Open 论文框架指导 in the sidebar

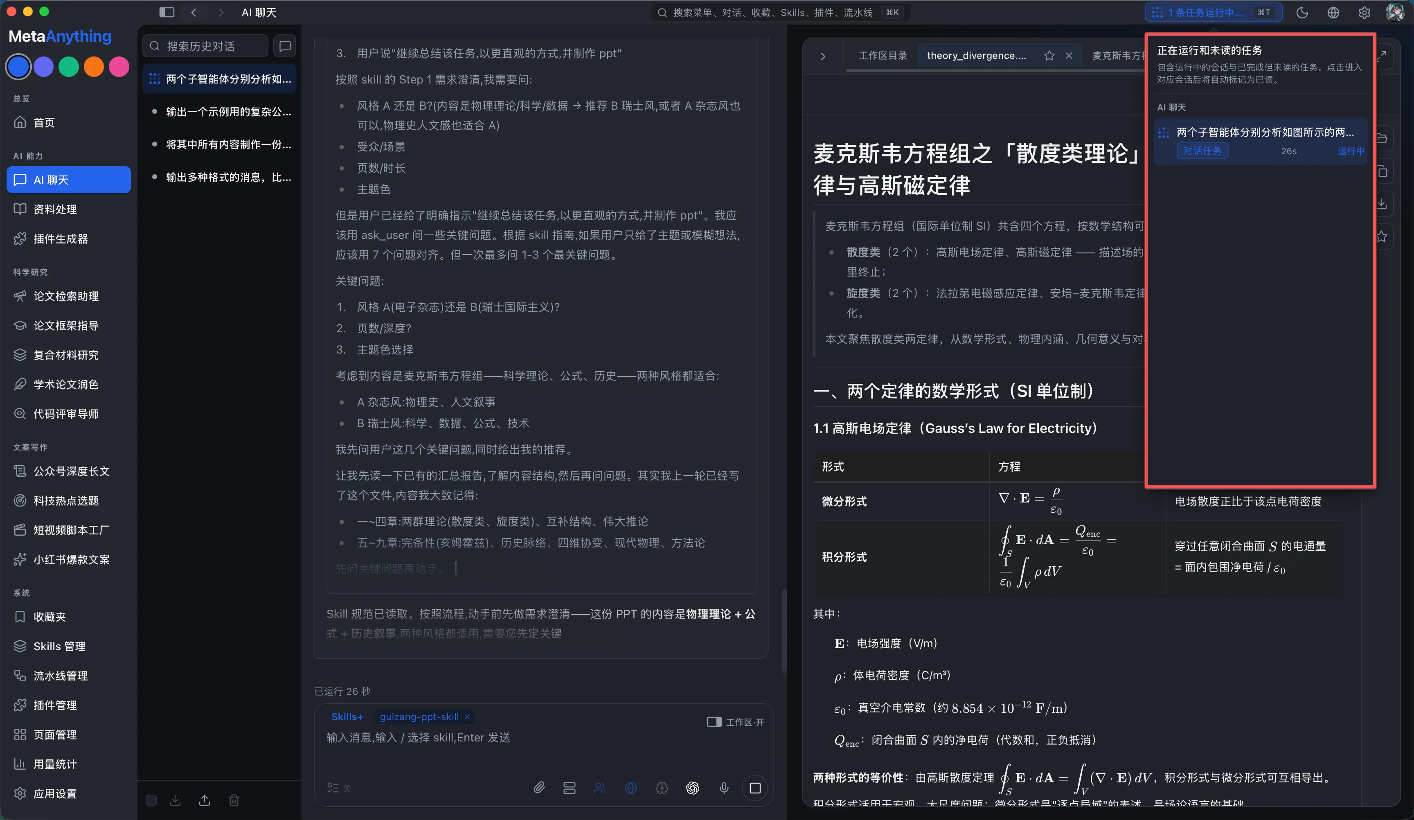[x=68, y=326]
